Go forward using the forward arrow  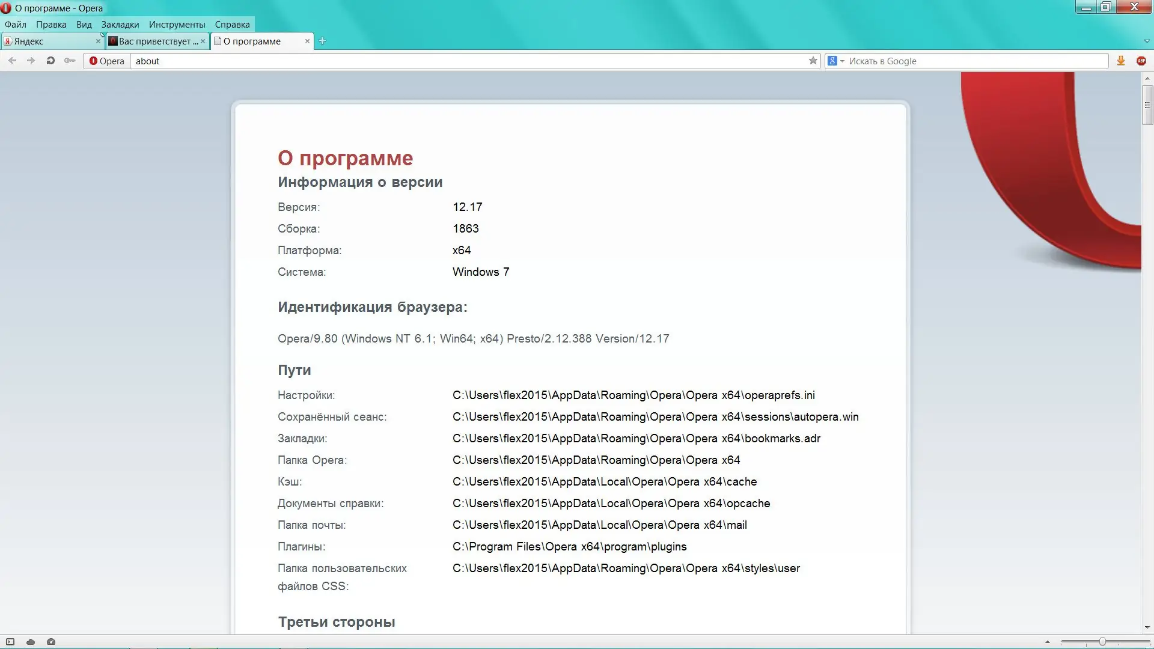[31, 61]
